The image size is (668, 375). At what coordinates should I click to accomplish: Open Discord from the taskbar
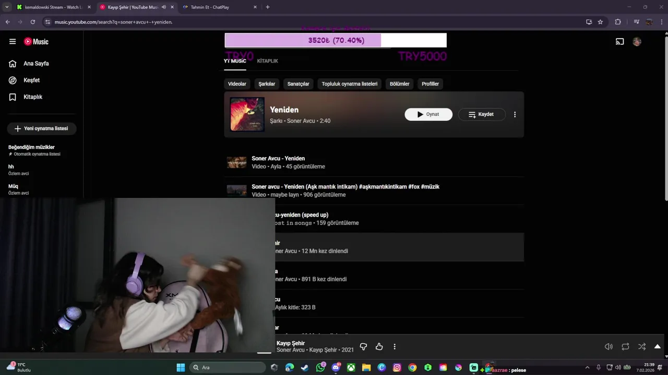336,368
